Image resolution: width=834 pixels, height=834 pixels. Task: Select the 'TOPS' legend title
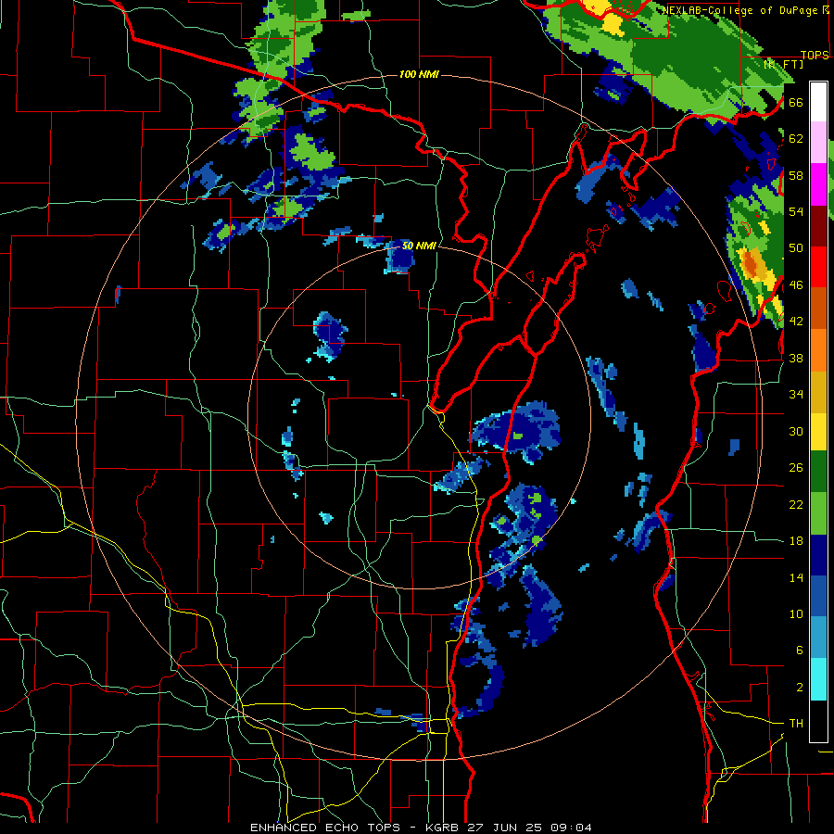815,55
